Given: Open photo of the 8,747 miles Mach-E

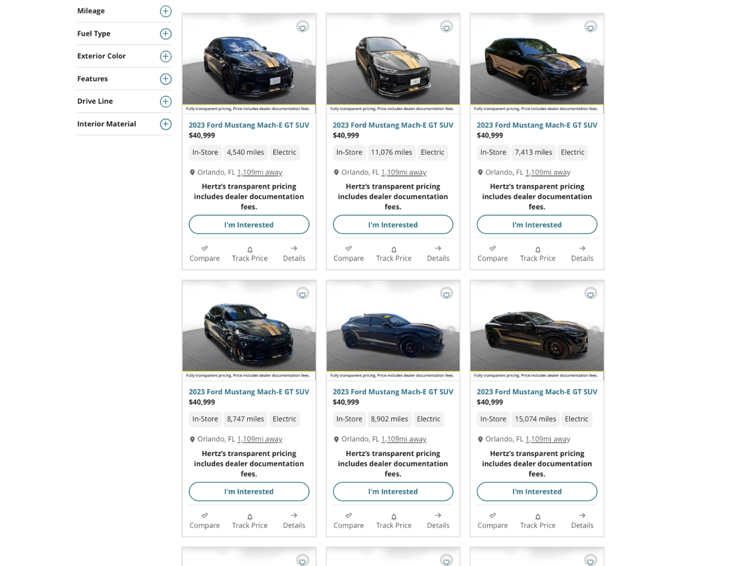Looking at the screenshot, I should click(249, 330).
